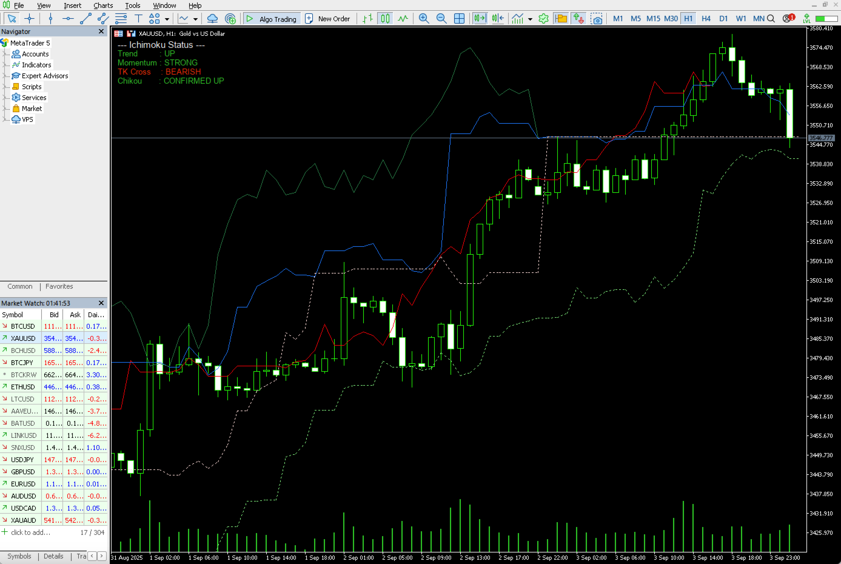Select the trendline drawing tool

(85, 19)
